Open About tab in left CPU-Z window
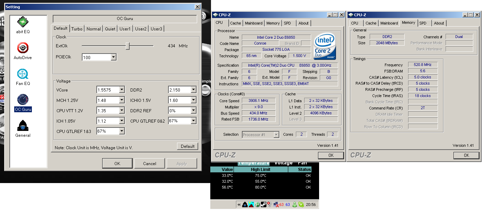The width and height of the screenshot is (484, 210). pyautogui.click(x=303, y=23)
